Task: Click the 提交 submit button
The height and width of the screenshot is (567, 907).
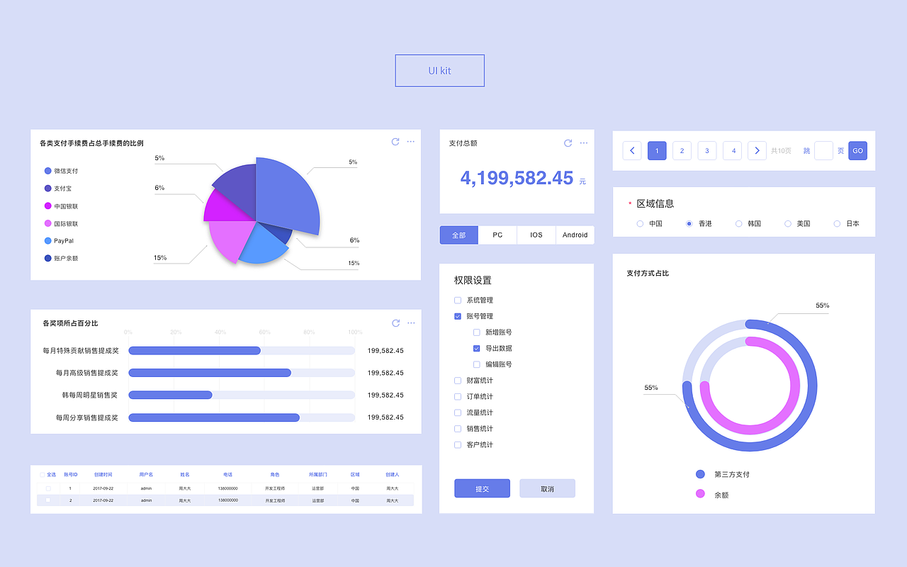Action: (482, 488)
